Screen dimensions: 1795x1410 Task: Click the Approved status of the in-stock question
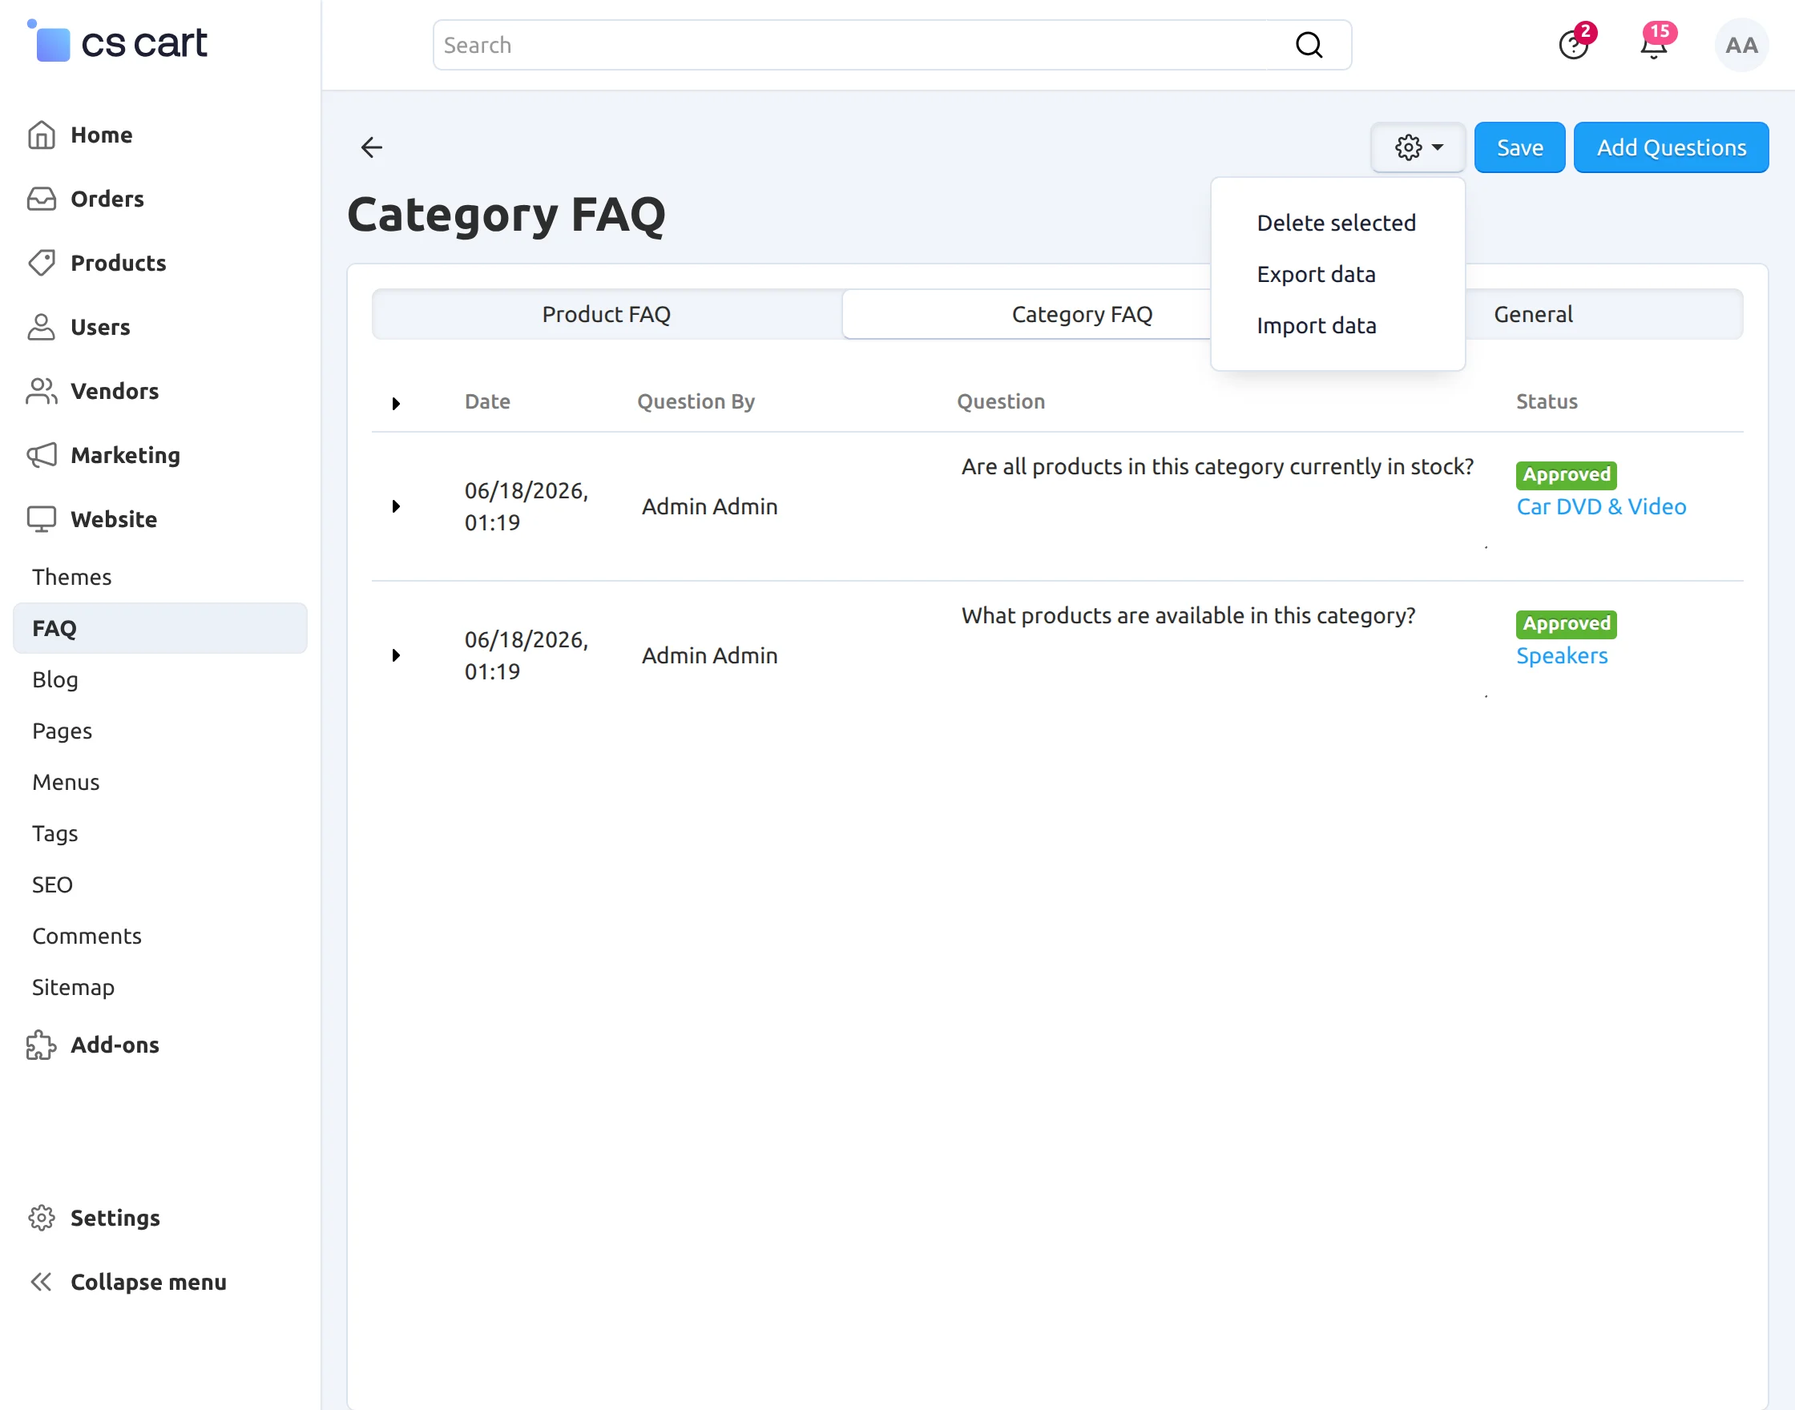coord(1566,475)
